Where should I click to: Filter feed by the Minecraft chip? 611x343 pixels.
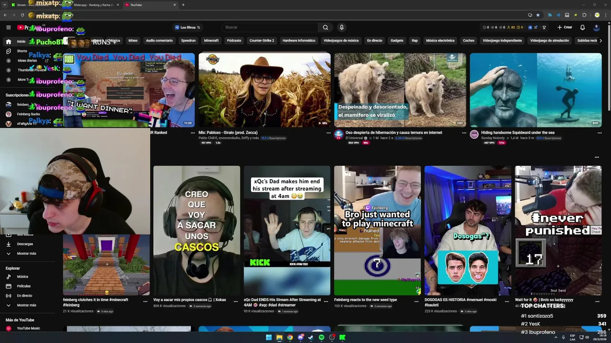[x=211, y=40]
